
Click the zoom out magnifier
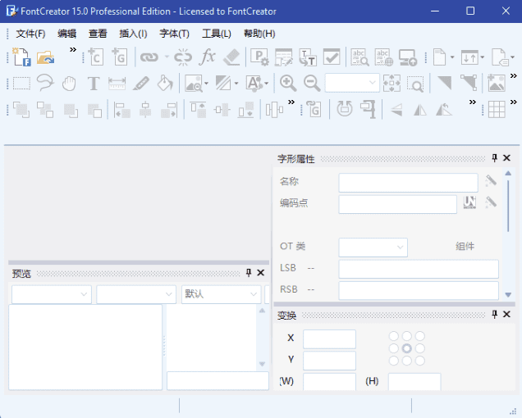(312, 83)
